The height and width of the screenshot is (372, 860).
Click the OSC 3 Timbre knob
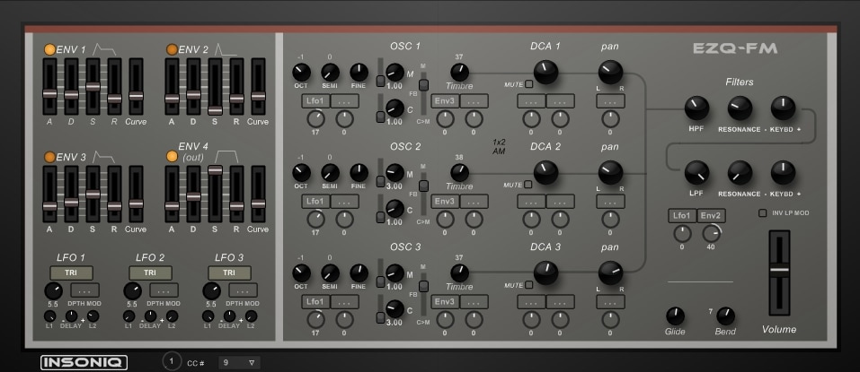[x=459, y=273]
